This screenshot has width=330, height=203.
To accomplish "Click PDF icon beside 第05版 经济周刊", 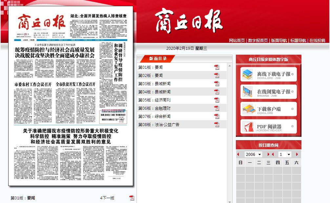I will [x=217, y=100].
